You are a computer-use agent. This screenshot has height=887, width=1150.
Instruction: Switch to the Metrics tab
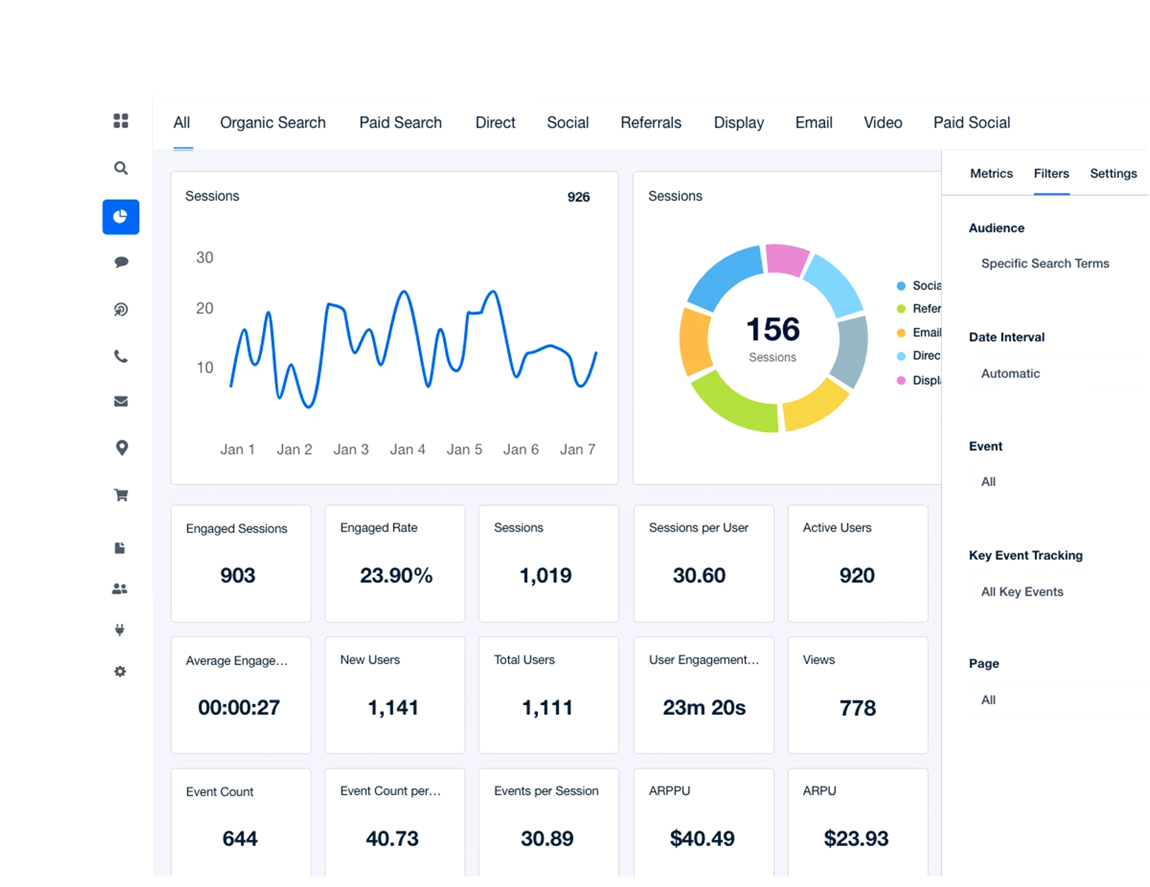(991, 173)
